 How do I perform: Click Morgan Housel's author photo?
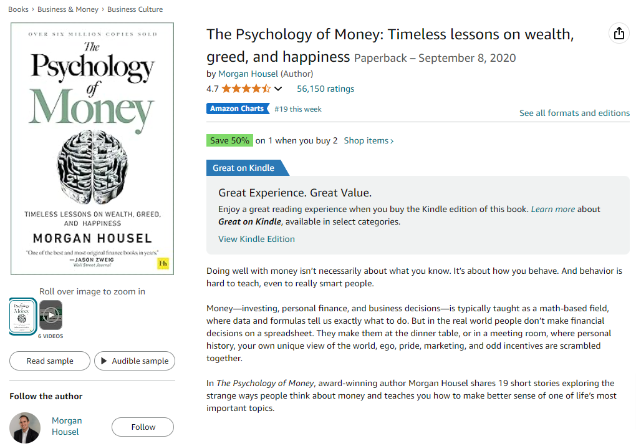click(24, 427)
